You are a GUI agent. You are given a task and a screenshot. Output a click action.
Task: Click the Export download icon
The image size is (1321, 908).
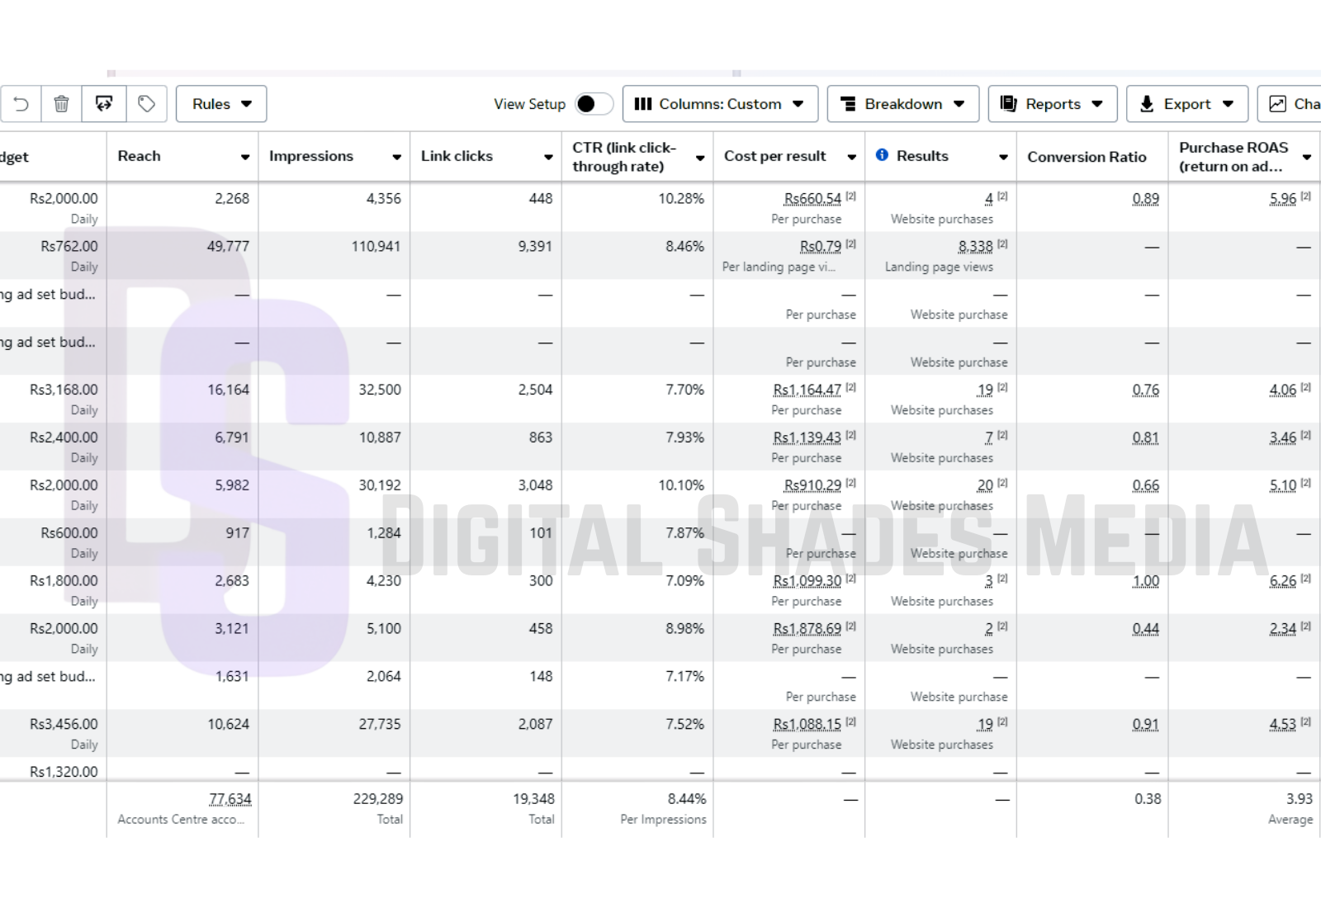(x=1147, y=104)
